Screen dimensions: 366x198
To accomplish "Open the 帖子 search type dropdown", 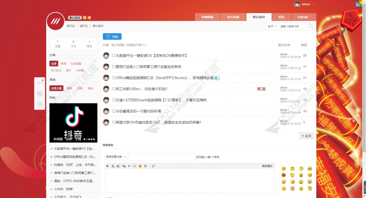I will pyautogui.click(x=272, y=27).
